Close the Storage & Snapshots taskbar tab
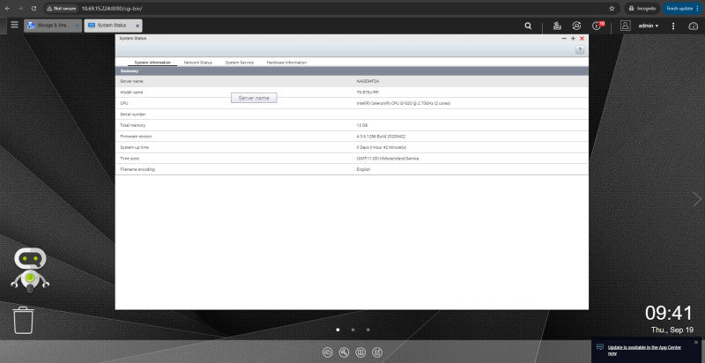 click(x=77, y=26)
